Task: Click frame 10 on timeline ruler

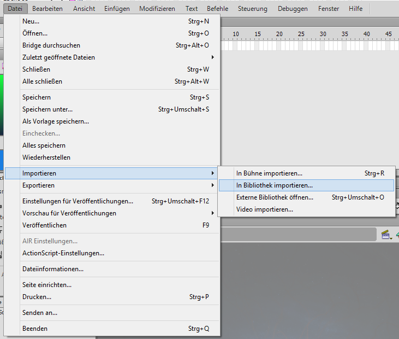Action: tap(236, 34)
